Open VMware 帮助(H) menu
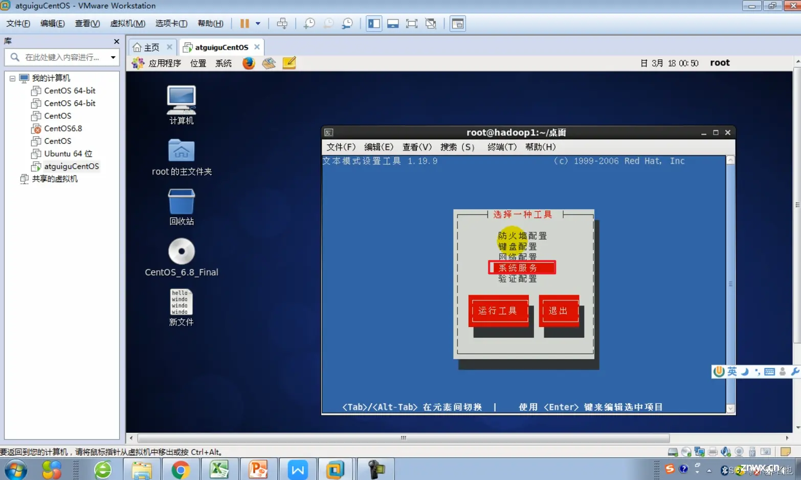The height and width of the screenshot is (480, 801). 210,24
